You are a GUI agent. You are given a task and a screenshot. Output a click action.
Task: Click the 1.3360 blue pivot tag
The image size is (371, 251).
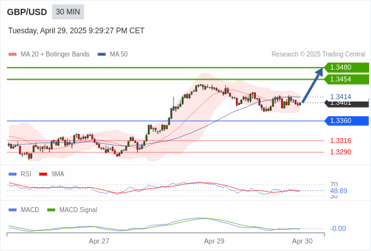(346, 121)
